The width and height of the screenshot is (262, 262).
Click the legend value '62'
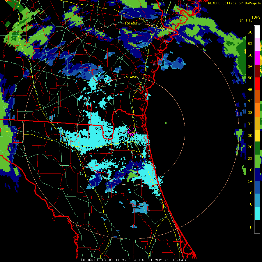pos(250,44)
